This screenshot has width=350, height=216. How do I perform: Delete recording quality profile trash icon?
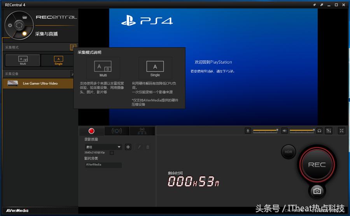pos(147,147)
